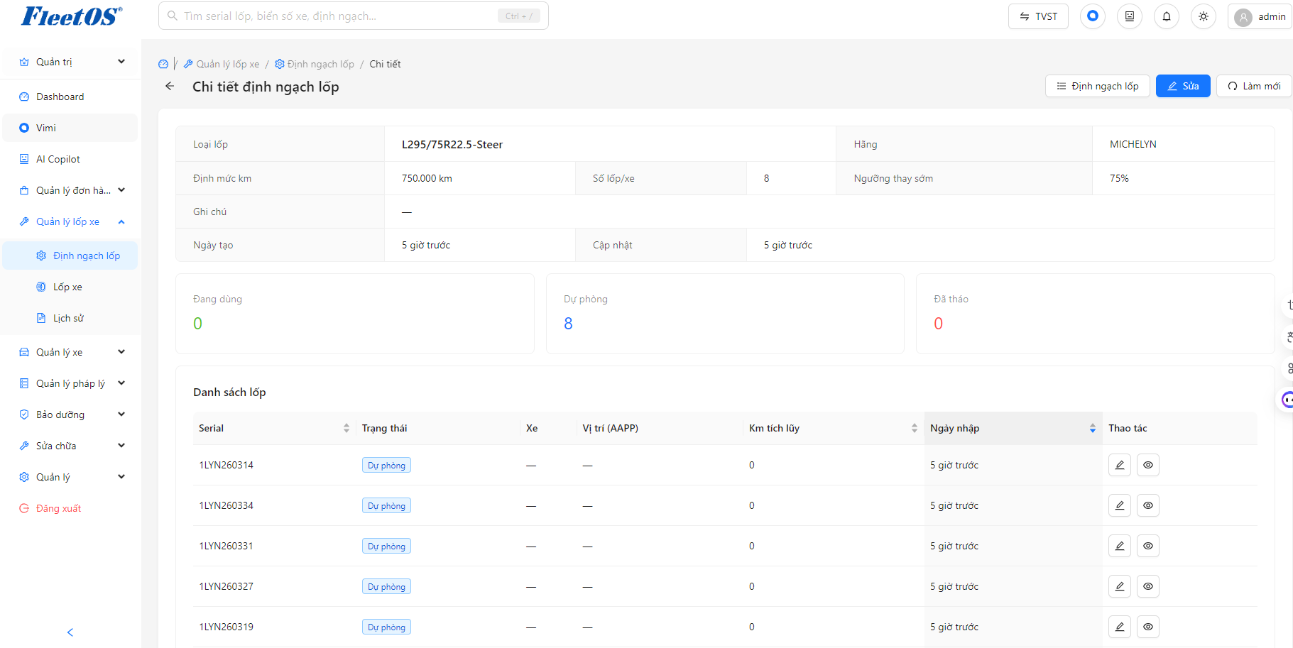Click the notification bell icon
Image resolution: width=1293 pixels, height=648 pixels.
(1167, 16)
